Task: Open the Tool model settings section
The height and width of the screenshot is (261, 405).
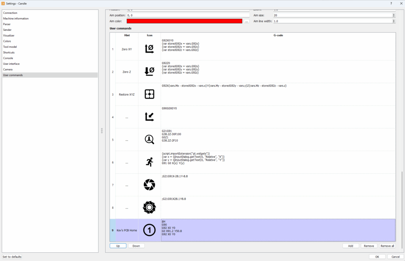Action: point(10,47)
